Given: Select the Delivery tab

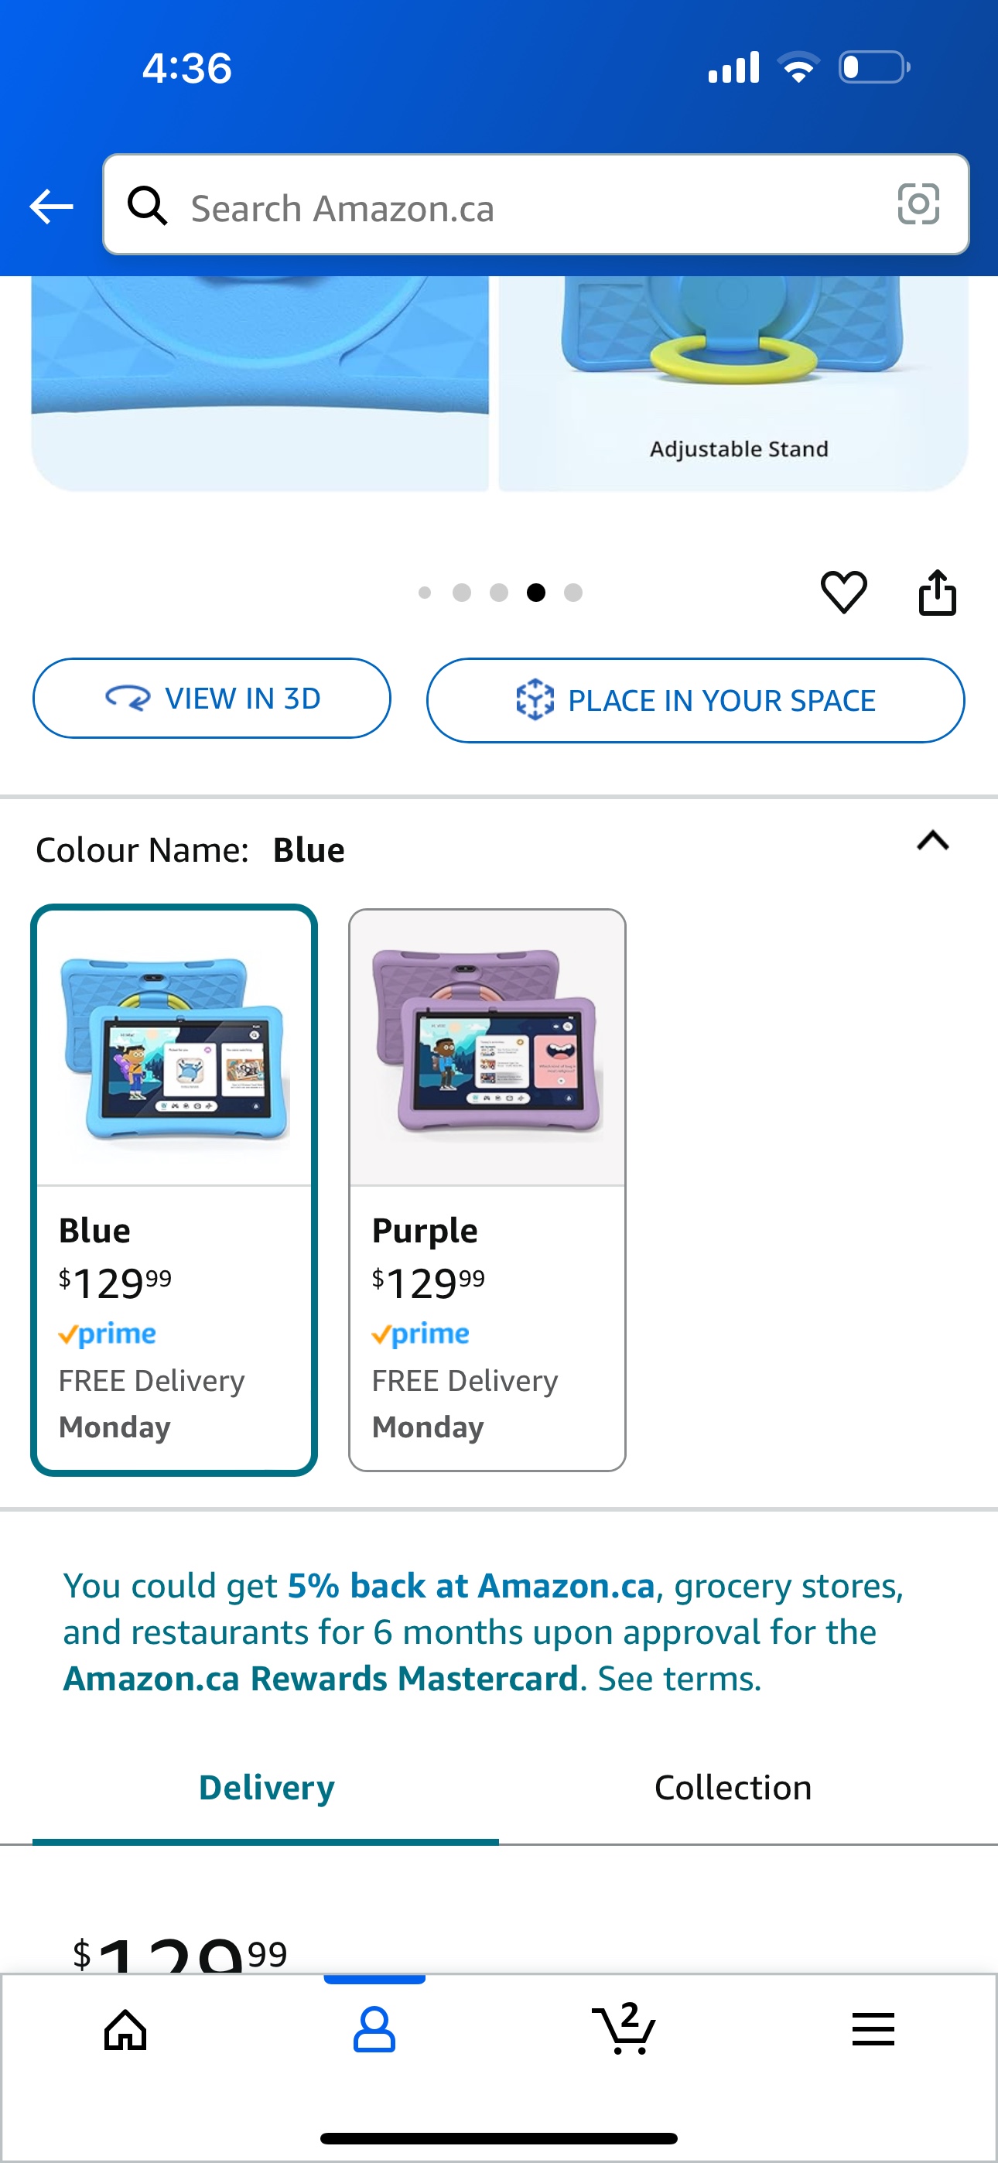Looking at the screenshot, I should point(265,1787).
